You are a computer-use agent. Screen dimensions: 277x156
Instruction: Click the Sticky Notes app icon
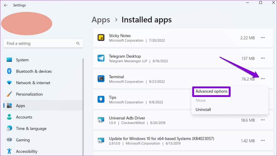(101, 38)
